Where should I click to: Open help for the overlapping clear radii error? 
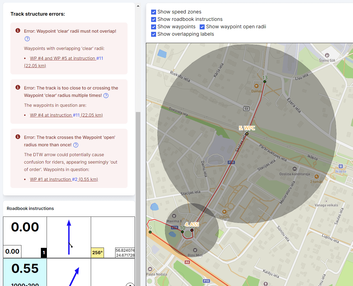pos(27,39)
